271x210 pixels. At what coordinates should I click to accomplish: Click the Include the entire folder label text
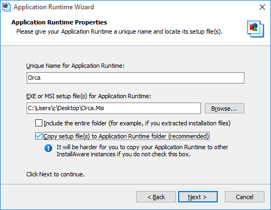137,123
